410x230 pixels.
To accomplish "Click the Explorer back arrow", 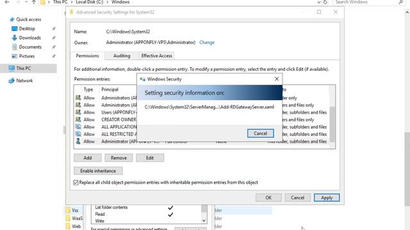I will [7, 2].
